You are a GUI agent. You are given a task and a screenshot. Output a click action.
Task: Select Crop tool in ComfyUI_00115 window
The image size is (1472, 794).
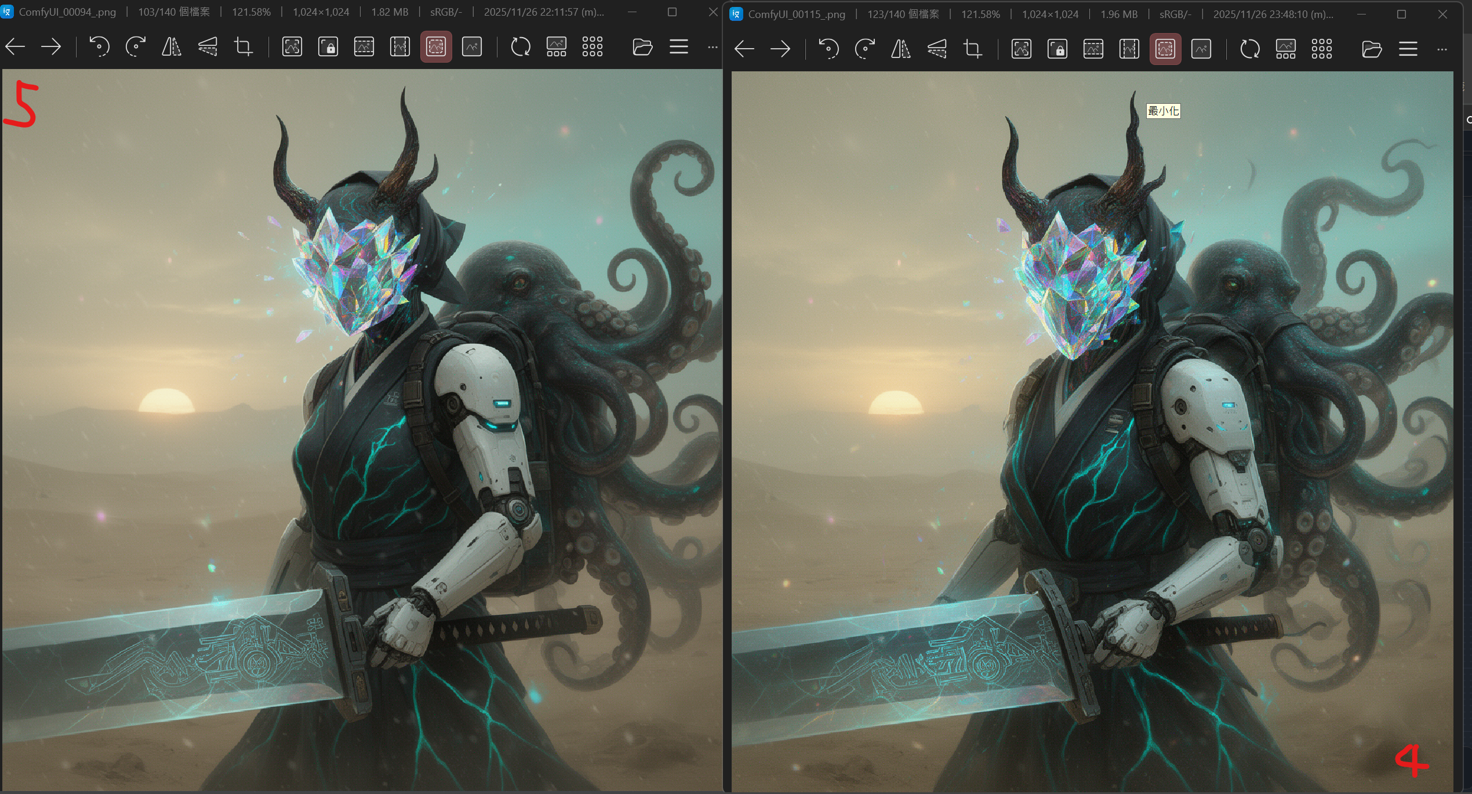[973, 49]
